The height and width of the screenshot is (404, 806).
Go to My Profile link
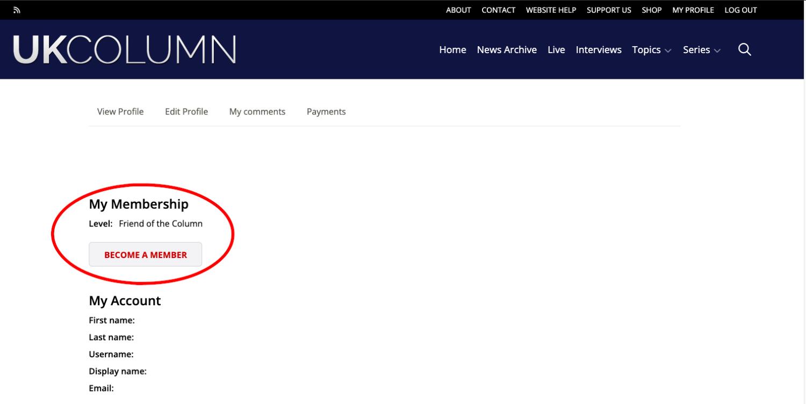click(693, 10)
